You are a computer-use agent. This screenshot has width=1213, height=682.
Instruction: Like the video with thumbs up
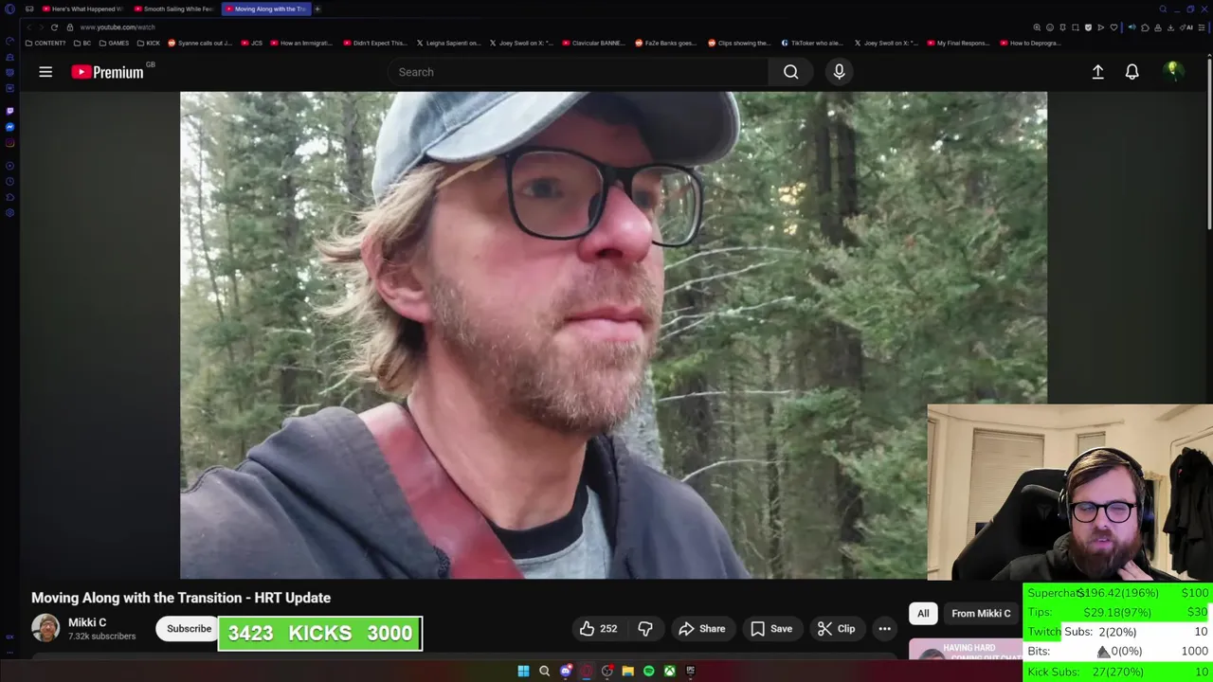(598, 629)
